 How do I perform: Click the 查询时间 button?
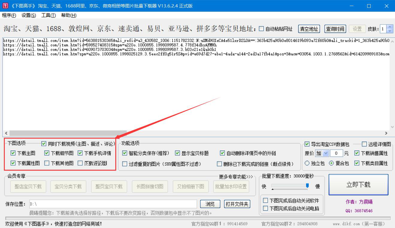(x=335, y=29)
